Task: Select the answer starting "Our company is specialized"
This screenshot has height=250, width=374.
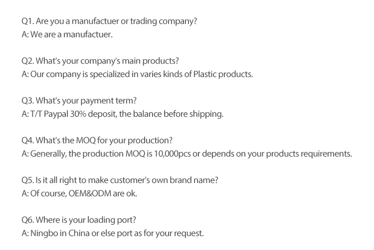Action: click(138, 75)
